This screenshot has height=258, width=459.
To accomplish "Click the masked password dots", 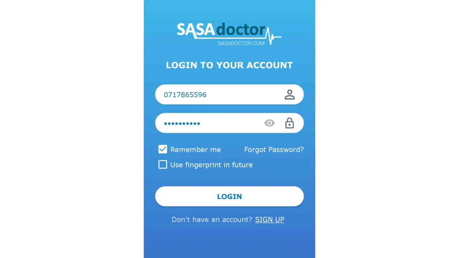I will 182,124.
